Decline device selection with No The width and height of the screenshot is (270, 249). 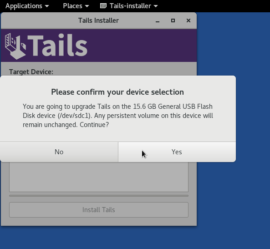tap(59, 152)
